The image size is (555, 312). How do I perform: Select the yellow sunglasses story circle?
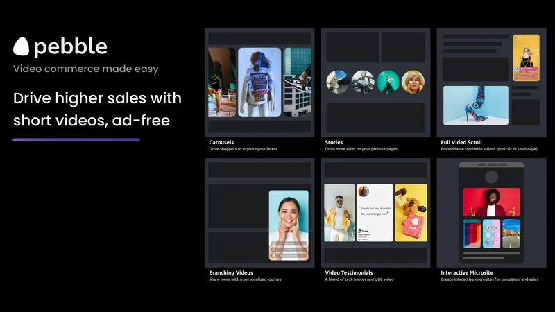pos(413,82)
